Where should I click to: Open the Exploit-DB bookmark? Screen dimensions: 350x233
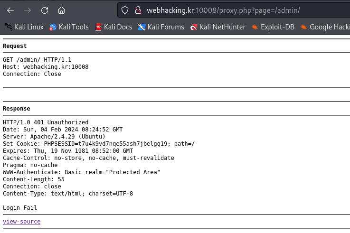[273, 27]
